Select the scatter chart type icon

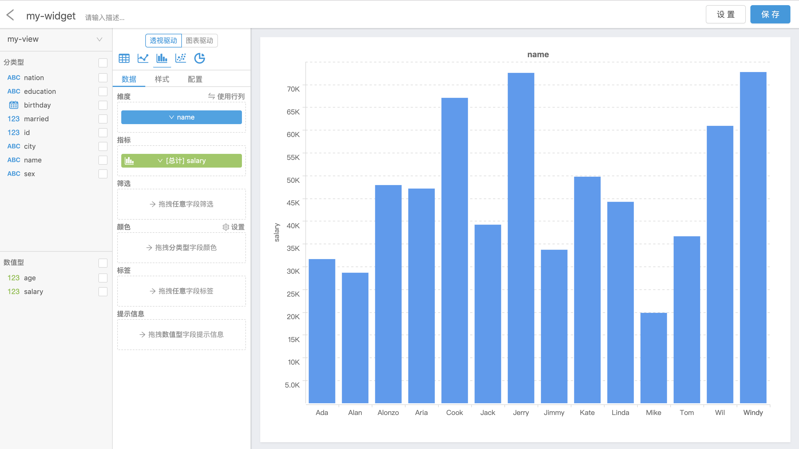click(180, 58)
